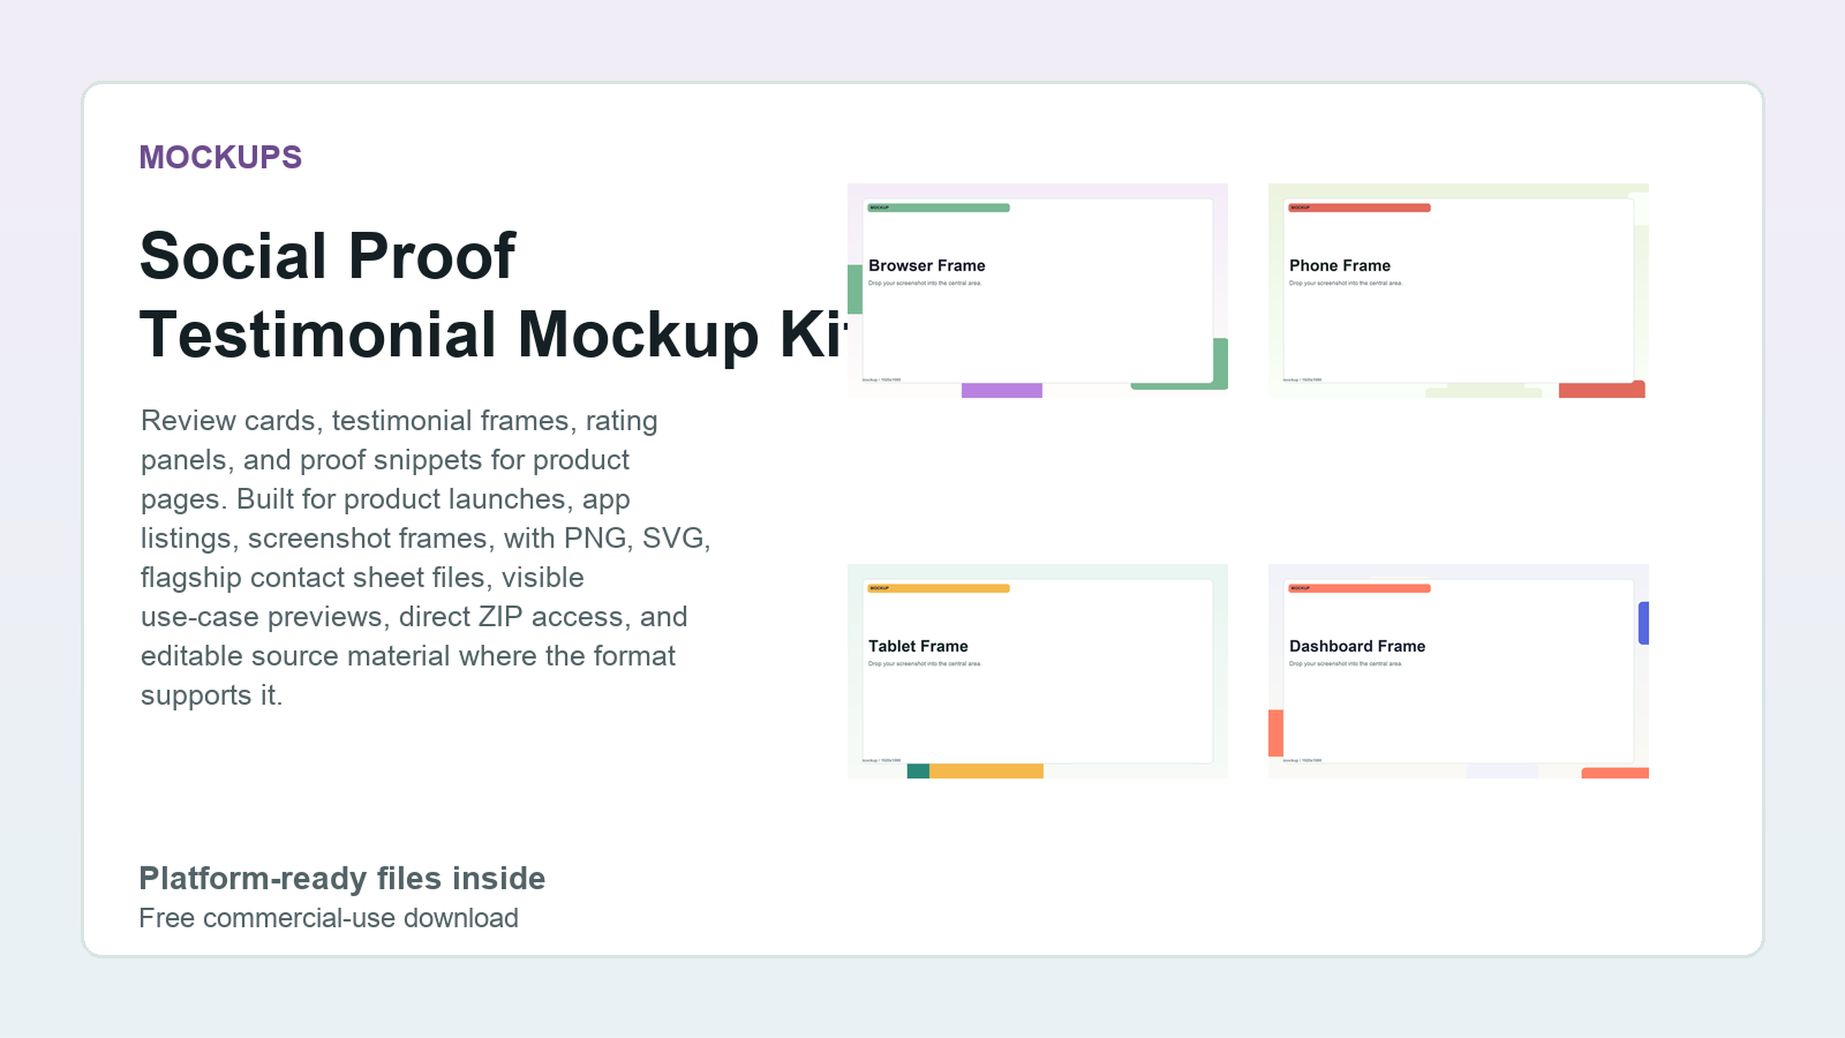Select the Dashboard Frame mockup preview

point(1458,671)
